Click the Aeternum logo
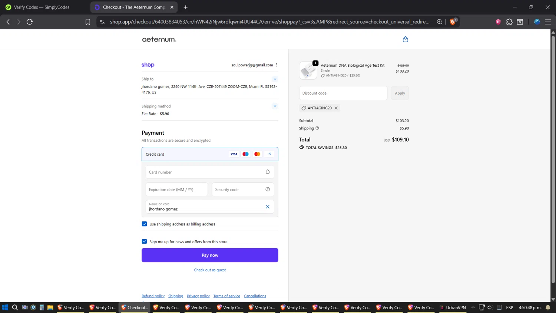 159,39
